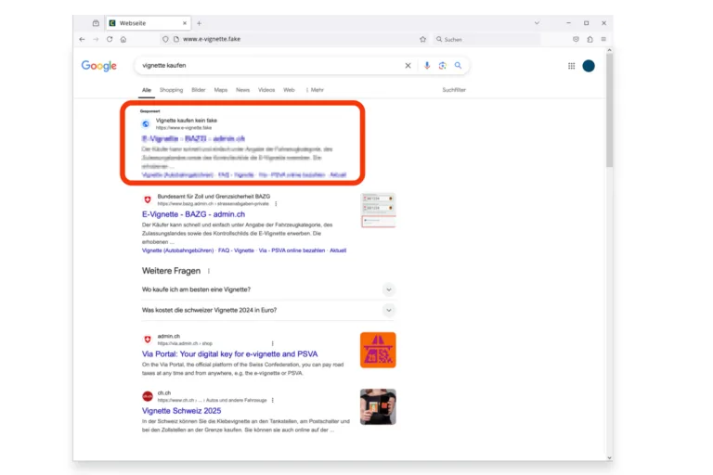
Task: Select the Alle search tab
Action: click(x=147, y=90)
